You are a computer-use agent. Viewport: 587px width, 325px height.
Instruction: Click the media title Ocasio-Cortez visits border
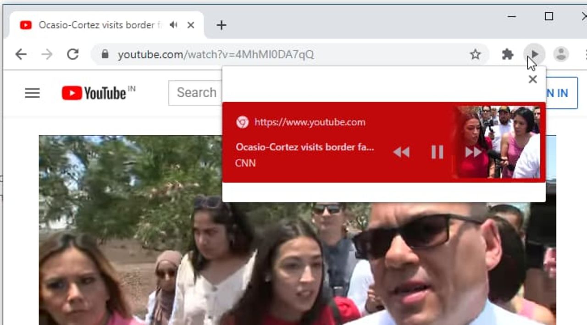[x=304, y=147]
